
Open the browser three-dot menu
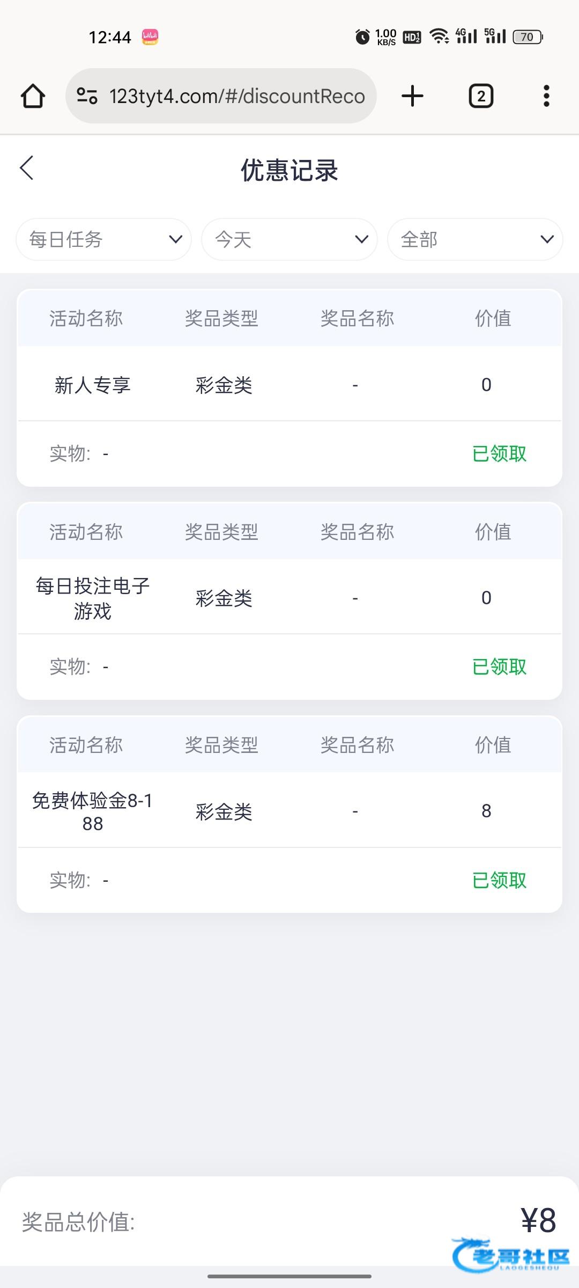click(546, 97)
